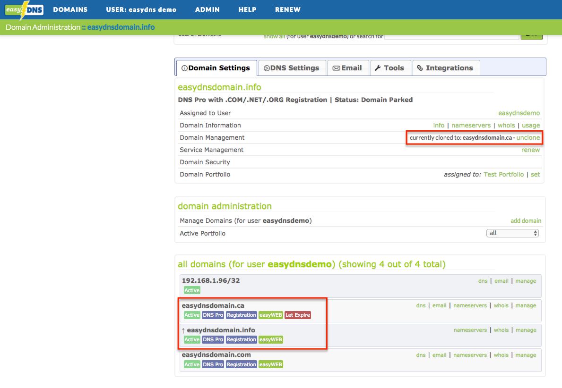Click the unclone link
Screen dimensions: 562x388
528,137
